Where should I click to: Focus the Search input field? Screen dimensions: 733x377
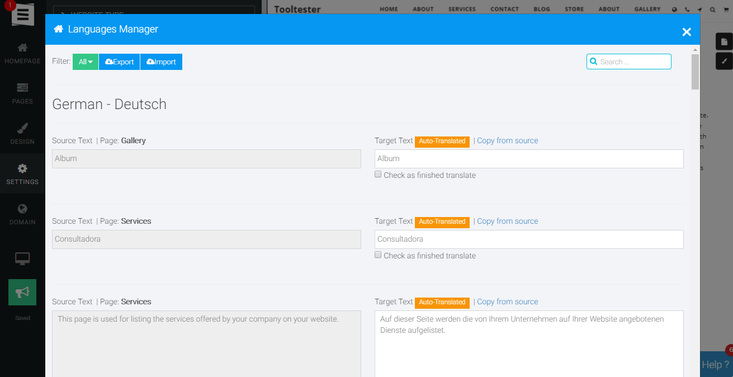pos(629,62)
